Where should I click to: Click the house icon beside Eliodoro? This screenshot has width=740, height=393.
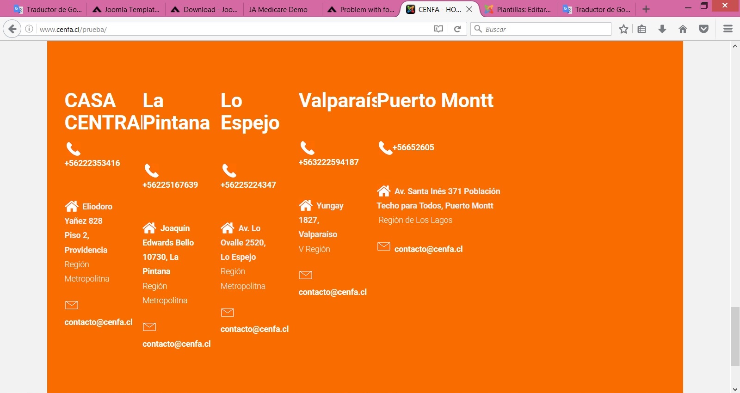pos(72,206)
